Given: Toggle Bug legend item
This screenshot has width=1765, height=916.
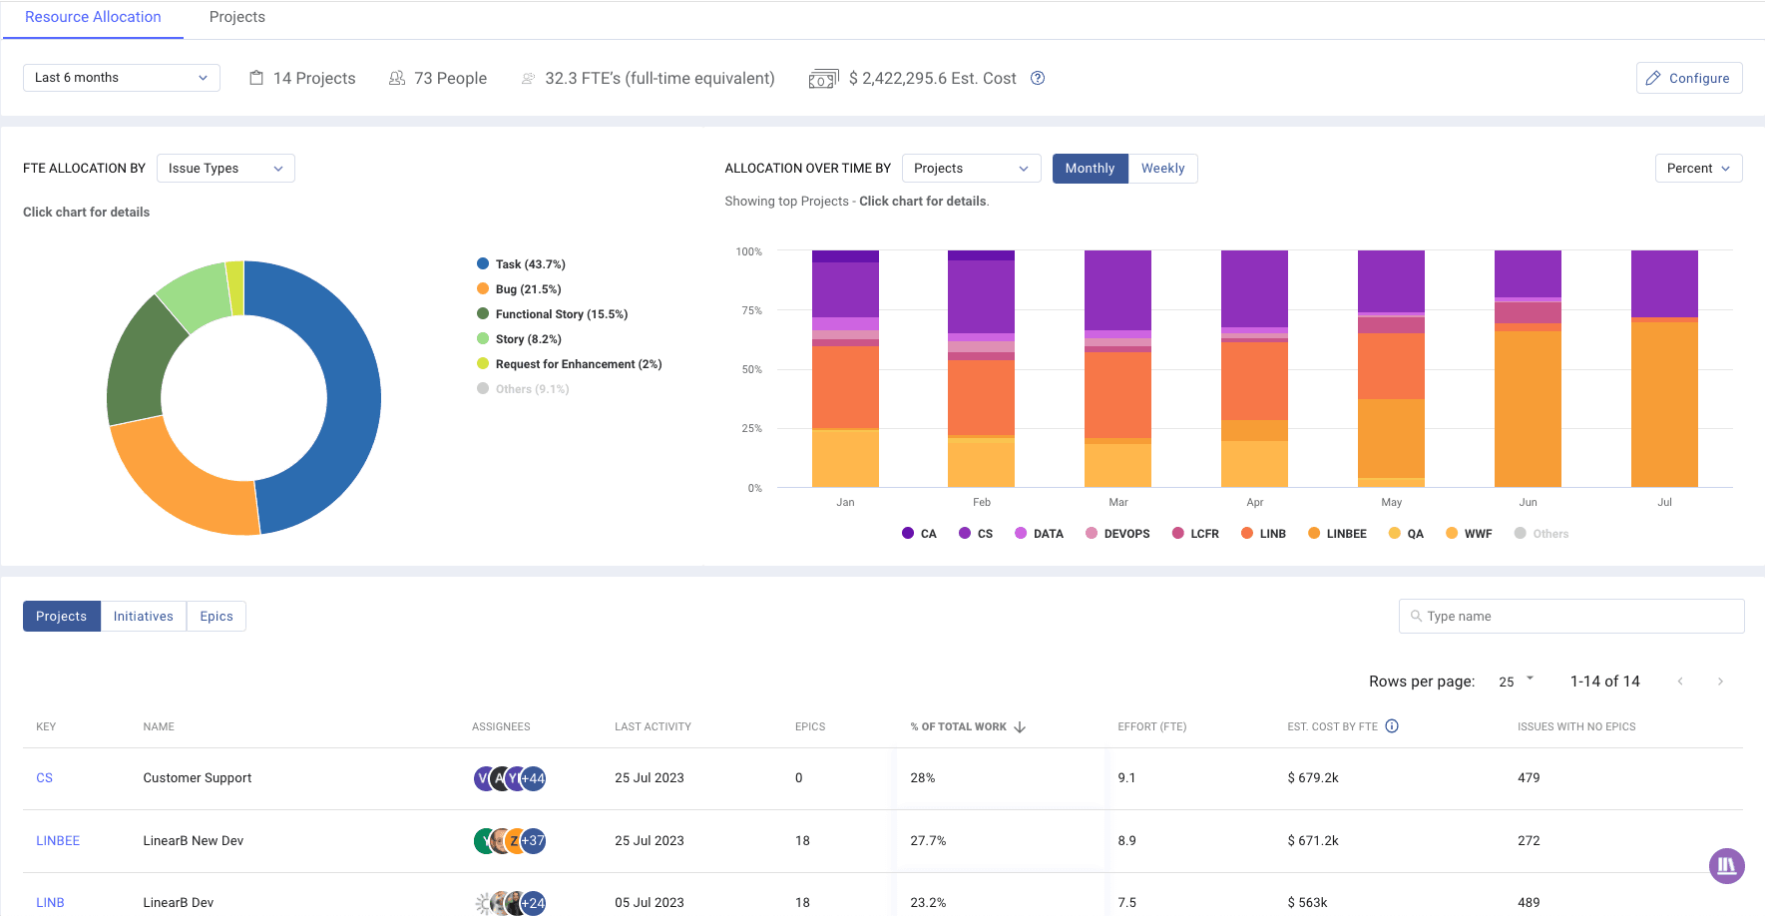Looking at the screenshot, I should pyautogui.click(x=519, y=289).
